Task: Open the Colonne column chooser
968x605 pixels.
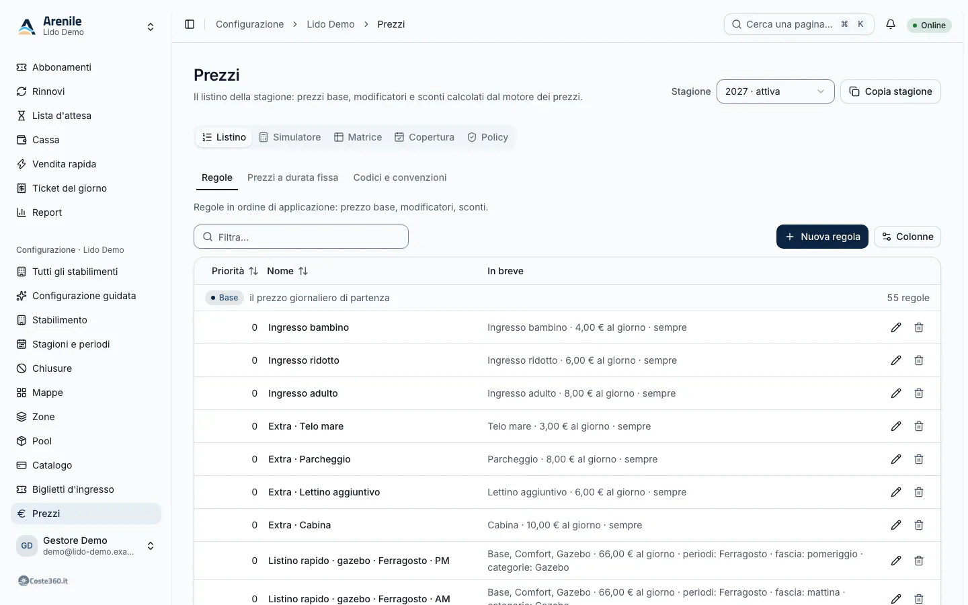Action: 907,237
